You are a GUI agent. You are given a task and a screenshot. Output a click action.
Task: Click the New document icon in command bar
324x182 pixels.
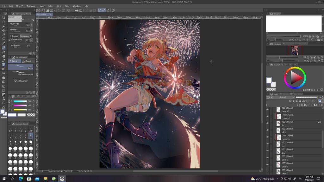tap(44, 10)
